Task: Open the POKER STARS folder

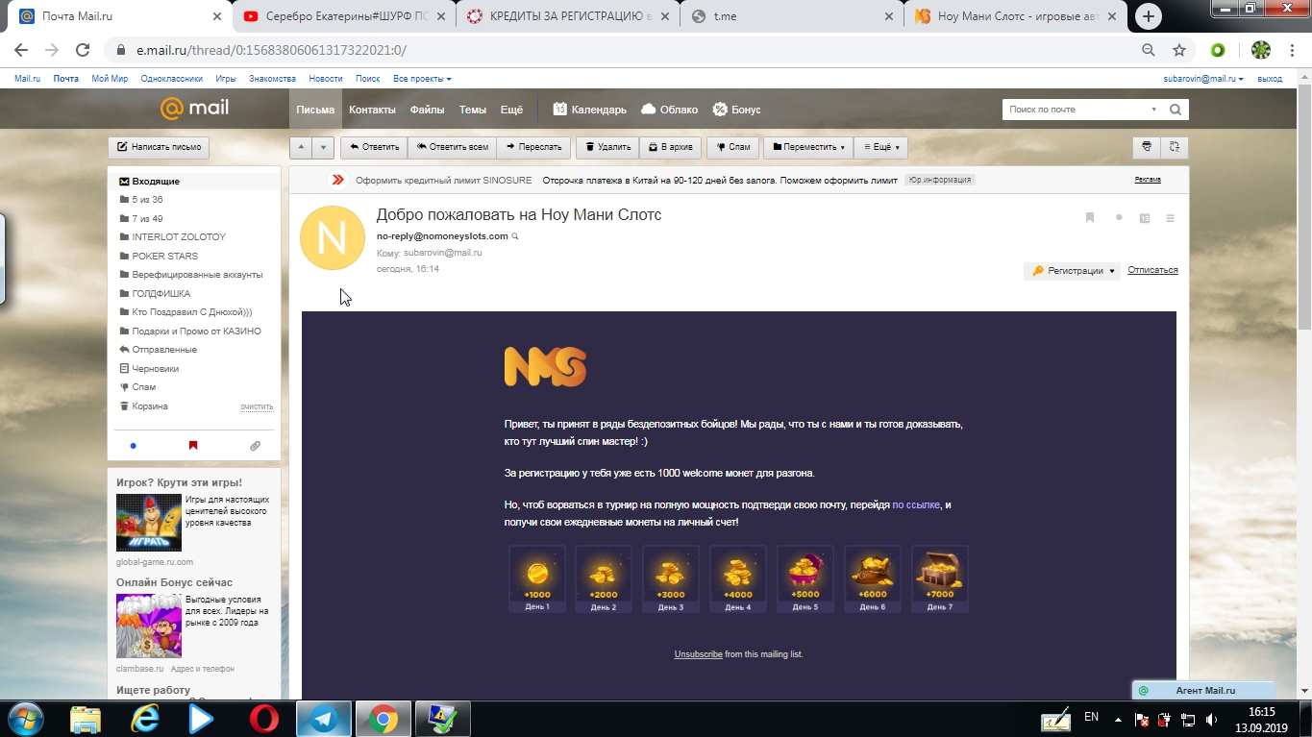Action: pyautogui.click(x=164, y=256)
